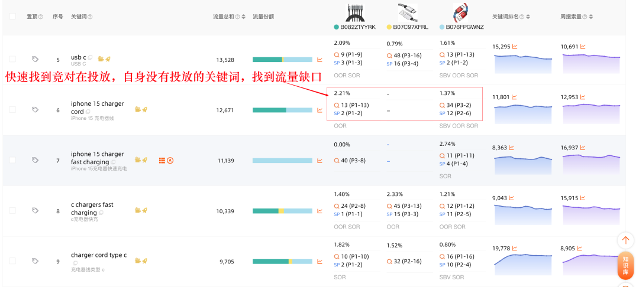Click orange grid icon in row 7

click(162, 161)
